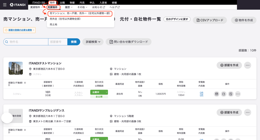Image resolution: width=260 pixels, height=140 pixels.
Task: Open the ヘルプ external link
Action: [114, 7]
